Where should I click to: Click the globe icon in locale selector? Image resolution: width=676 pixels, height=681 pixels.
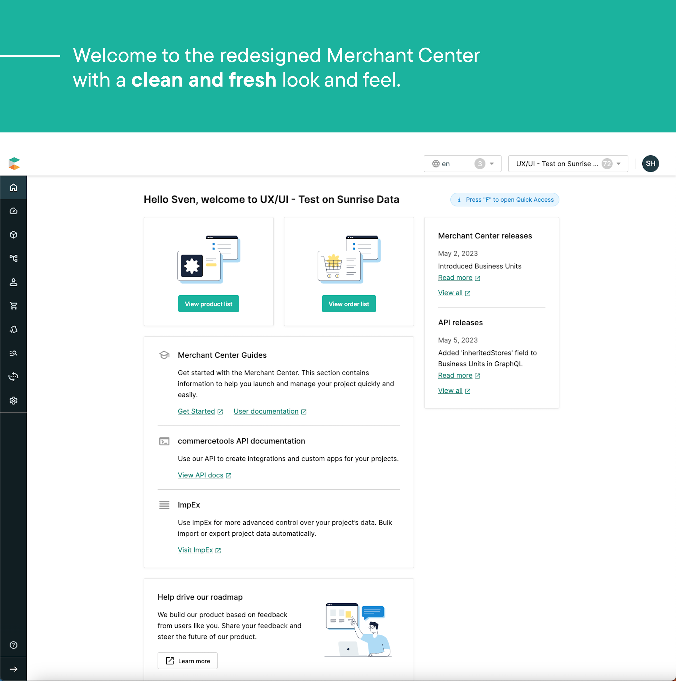coord(436,163)
